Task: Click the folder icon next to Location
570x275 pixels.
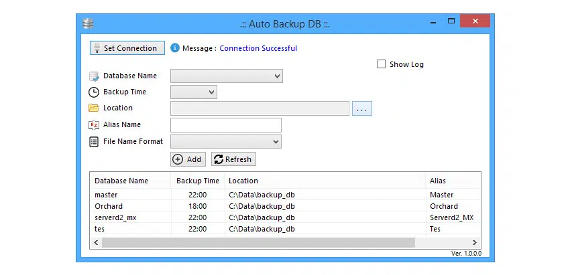Action: coord(94,108)
